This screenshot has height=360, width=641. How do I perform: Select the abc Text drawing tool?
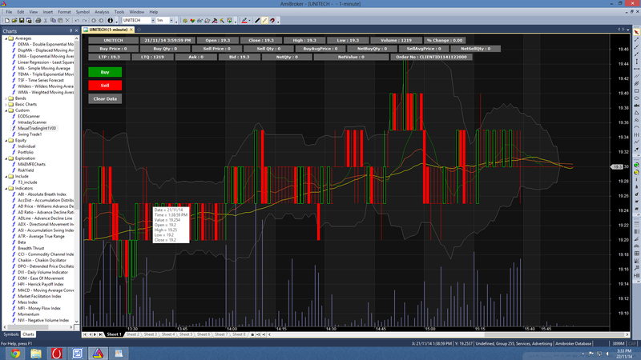636,106
